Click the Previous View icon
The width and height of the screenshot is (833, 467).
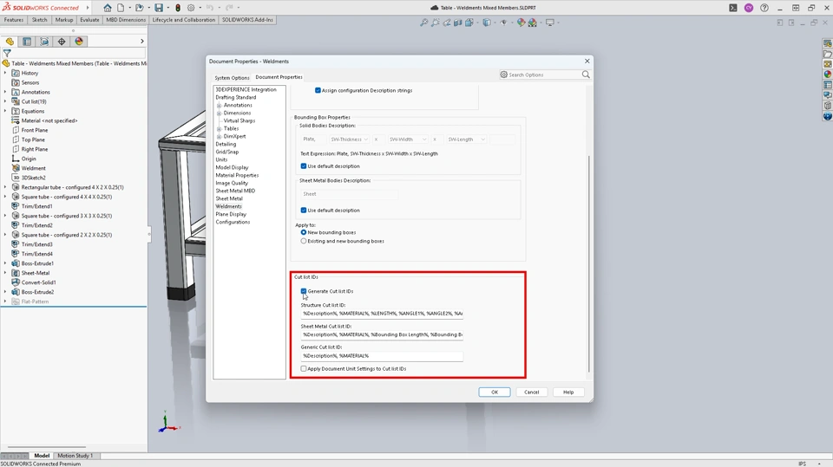point(447,23)
